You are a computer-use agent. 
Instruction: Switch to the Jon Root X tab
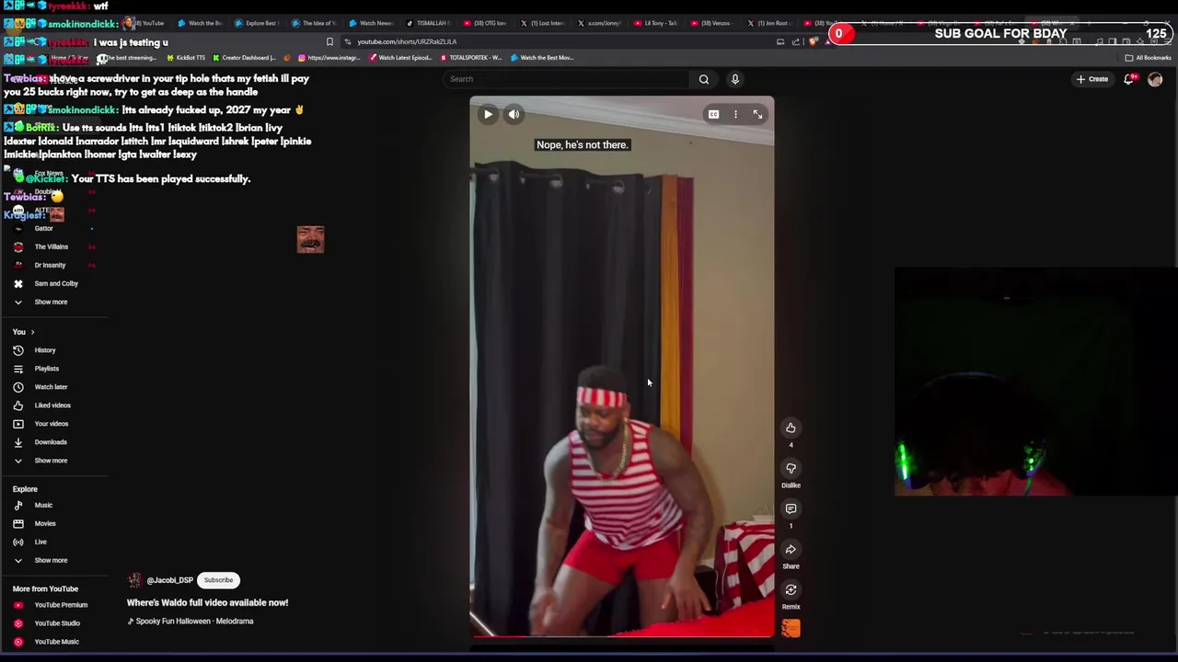[x=770, y=23]
